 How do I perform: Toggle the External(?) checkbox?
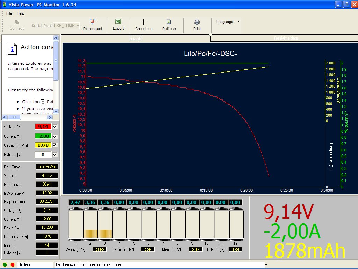55,154
